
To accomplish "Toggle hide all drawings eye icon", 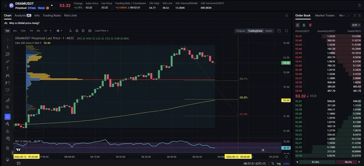I will [7, 138].
